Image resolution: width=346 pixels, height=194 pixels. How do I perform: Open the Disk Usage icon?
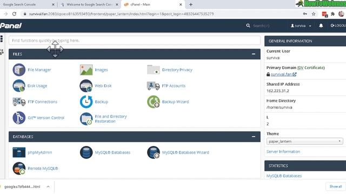[19, 86]
